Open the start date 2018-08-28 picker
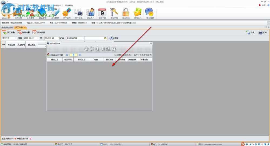270x146 pixels. (38, 38)
